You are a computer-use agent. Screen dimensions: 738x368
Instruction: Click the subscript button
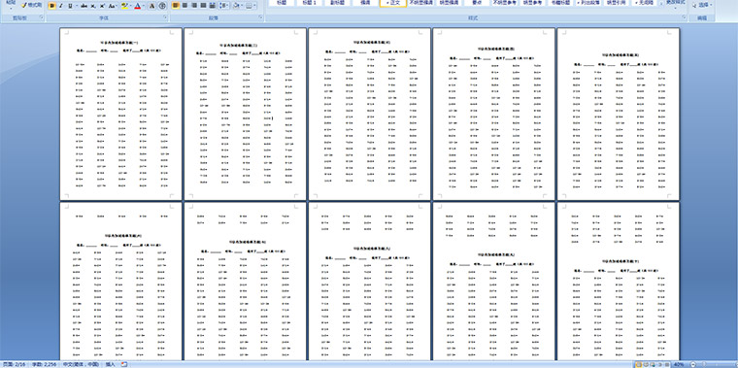click(92, 6)
